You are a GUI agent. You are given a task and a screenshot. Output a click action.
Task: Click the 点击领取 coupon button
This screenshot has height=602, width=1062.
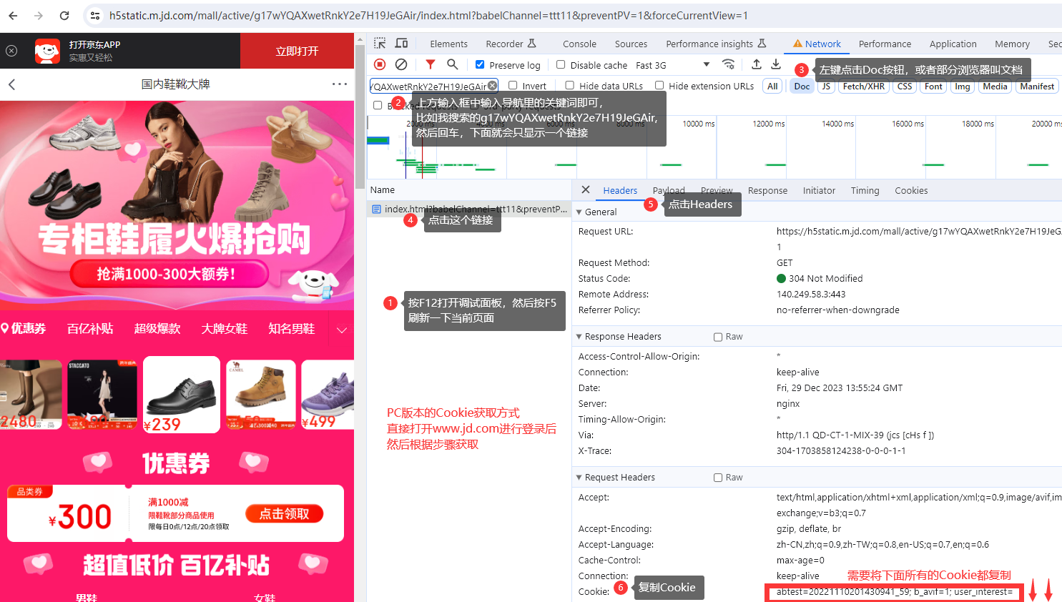[284, 513]
